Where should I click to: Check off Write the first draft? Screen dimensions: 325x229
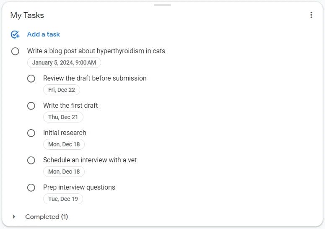(31, 106)
